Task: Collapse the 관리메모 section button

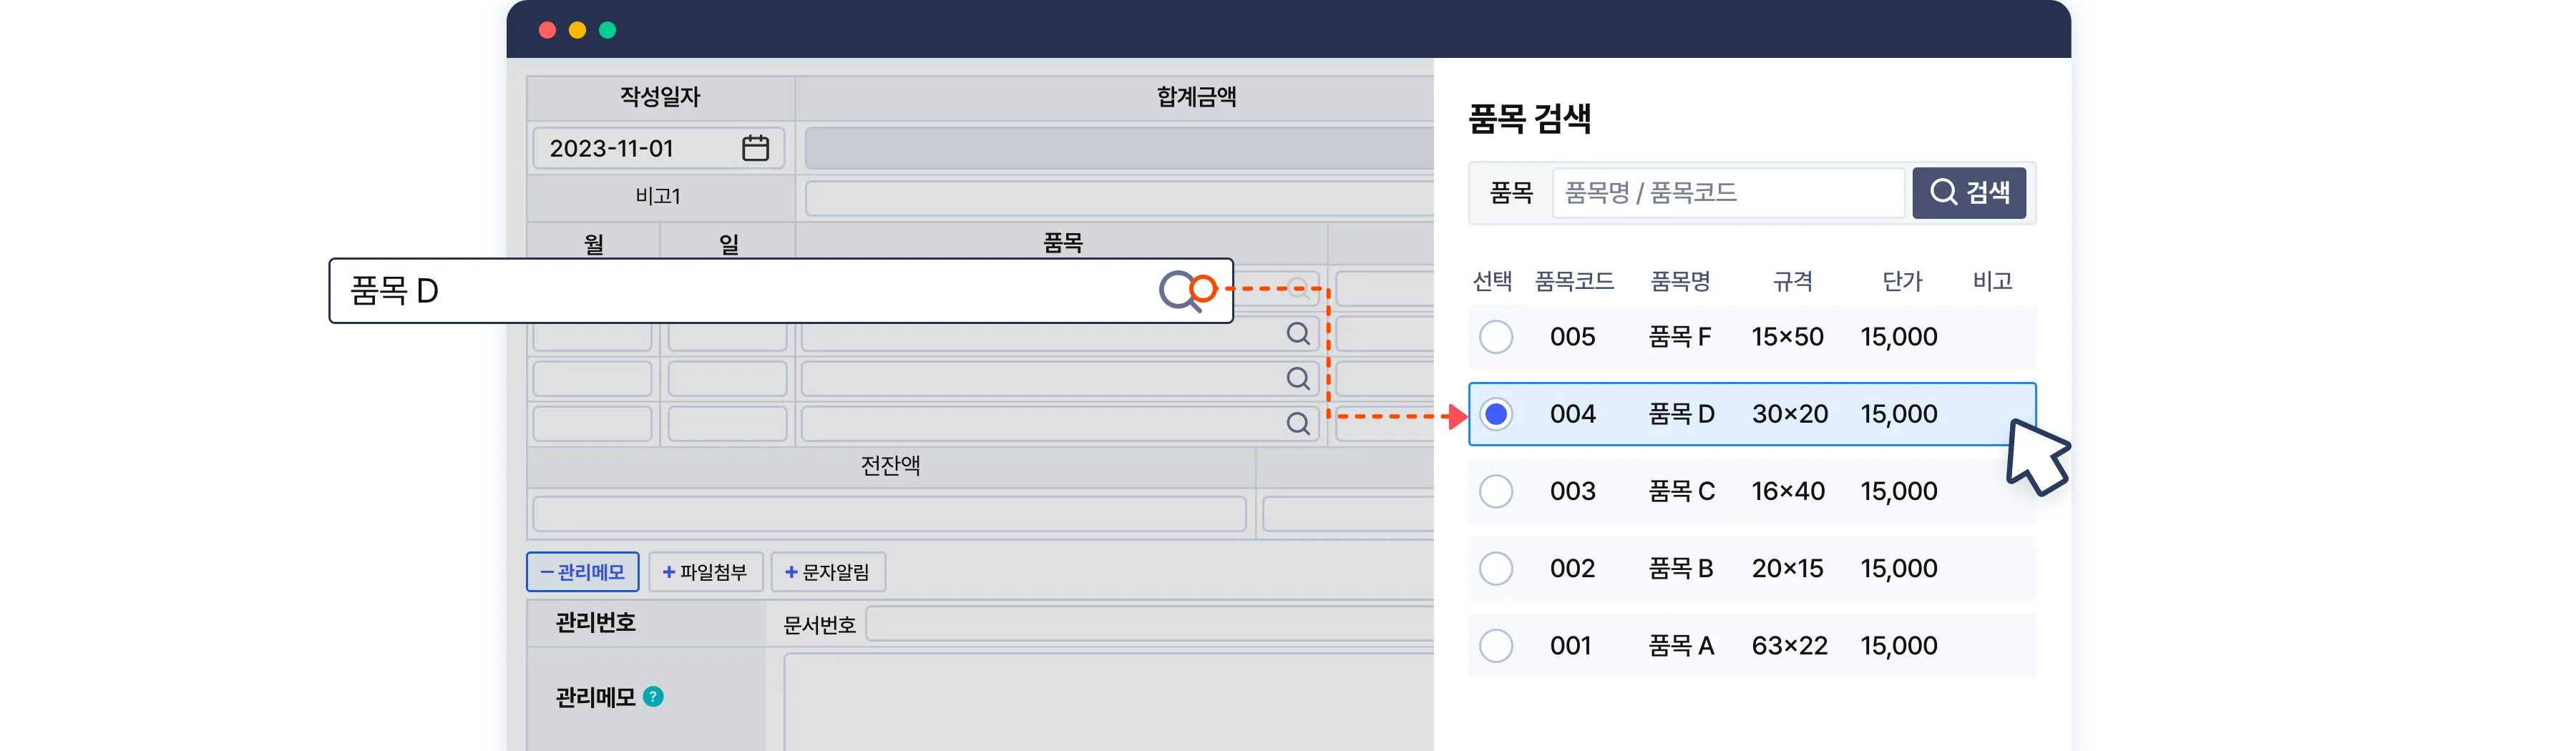Action: point(582,572)
